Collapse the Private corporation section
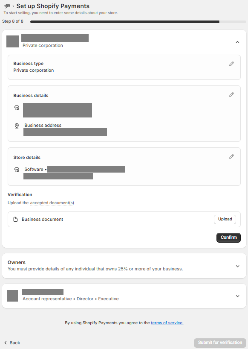This screenshot has height=349, width=248. (x=237, y=42)
